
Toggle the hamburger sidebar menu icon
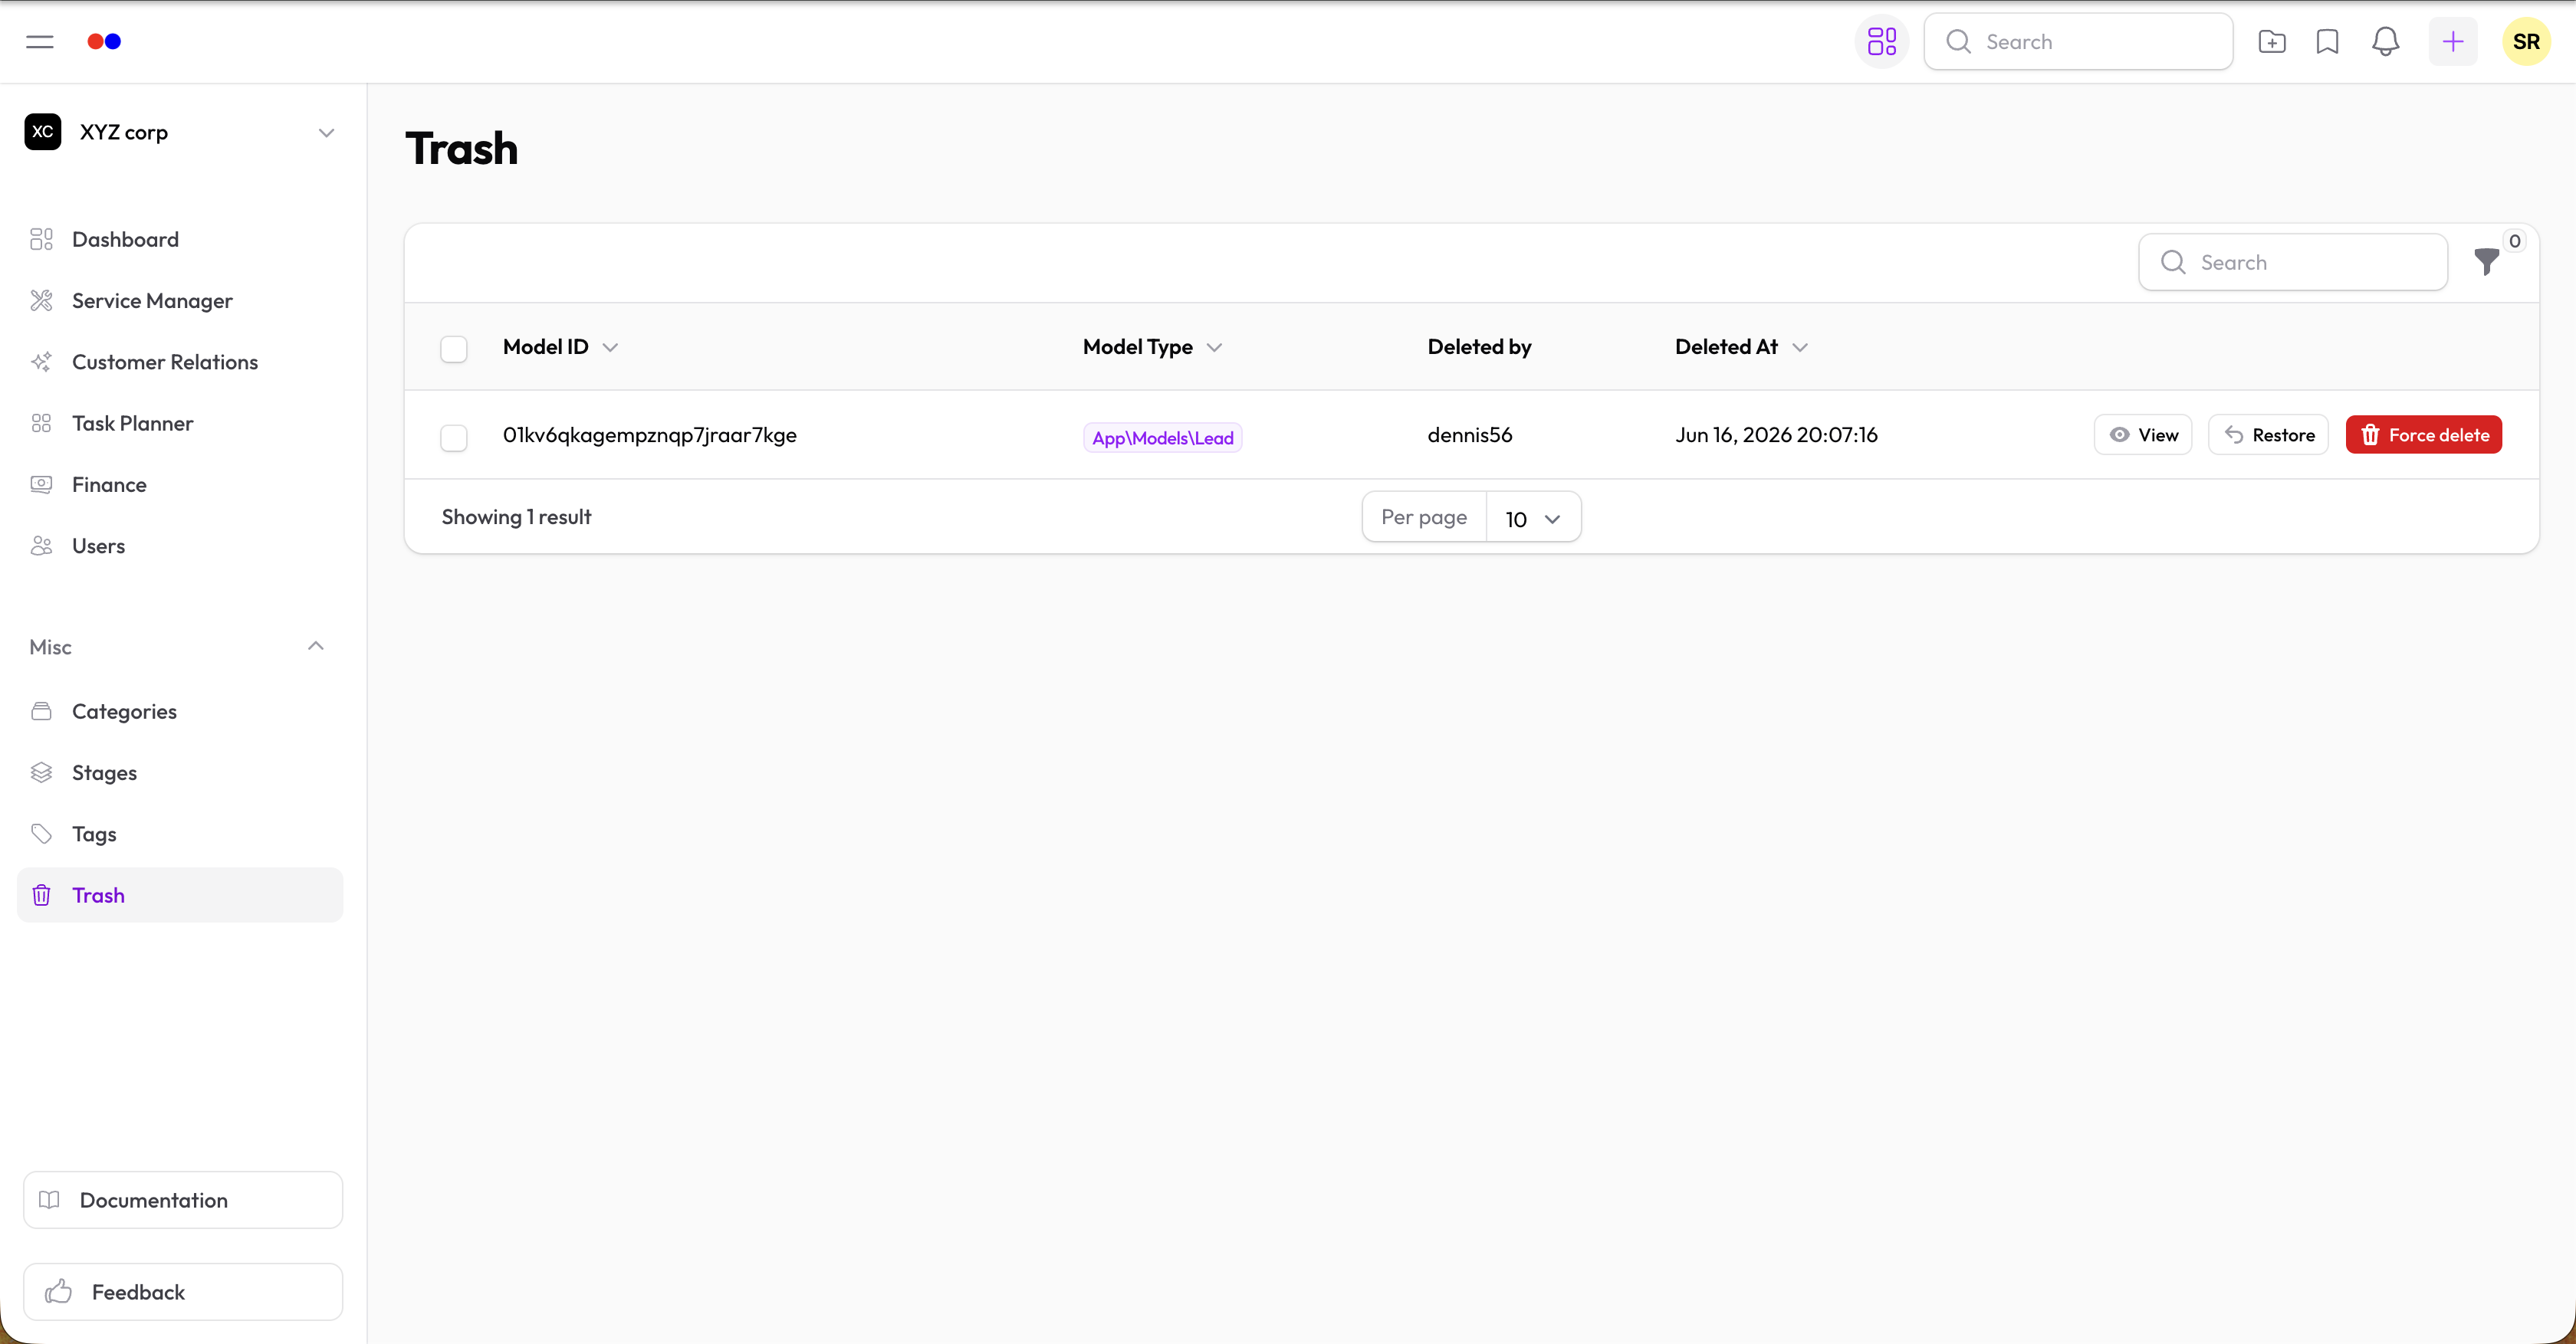pos(40,42)
